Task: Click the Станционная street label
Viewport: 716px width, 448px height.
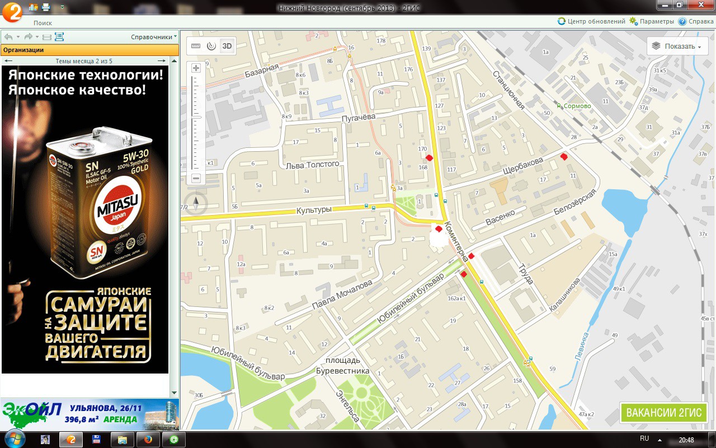Action: (x=508, y=89)
